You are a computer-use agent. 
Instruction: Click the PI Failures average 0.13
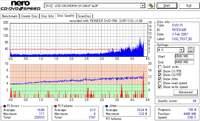click(x=93, y=110)
